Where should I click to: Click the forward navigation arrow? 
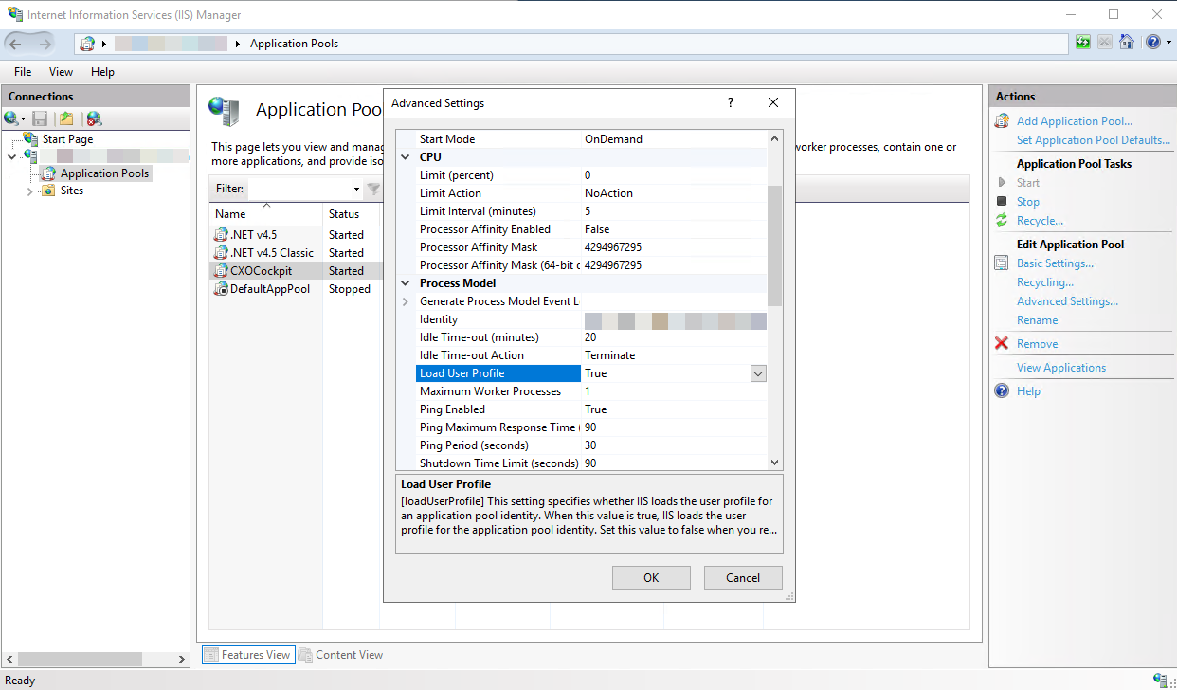(x=45, y=44)
